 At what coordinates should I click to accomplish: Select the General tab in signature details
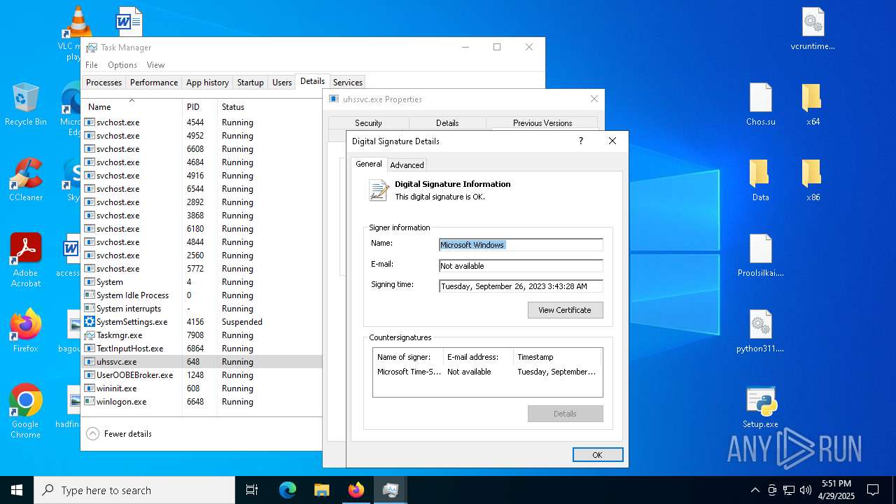pos(369,164)
